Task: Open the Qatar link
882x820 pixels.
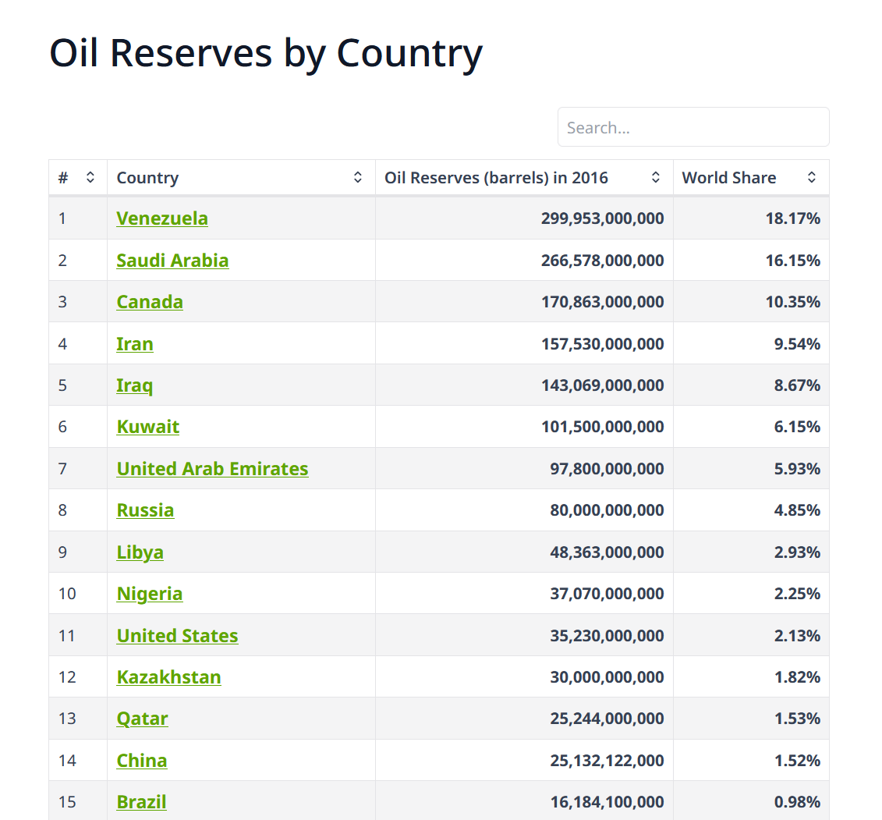Action: coord(142,719)
